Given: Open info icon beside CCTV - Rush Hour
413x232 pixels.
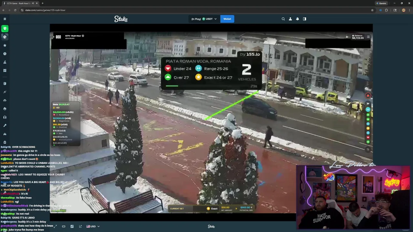Looking at the screenshot, I should 83,36.
